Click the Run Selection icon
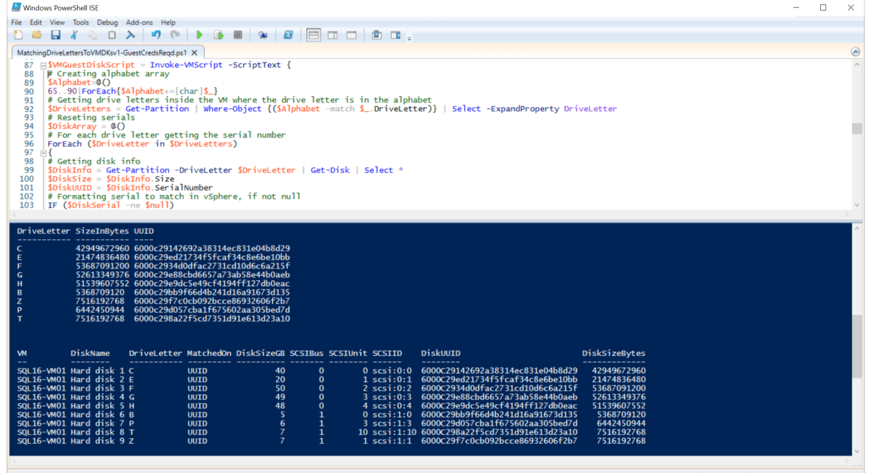Viewport: 874px width, 473px height. (219, 34)
